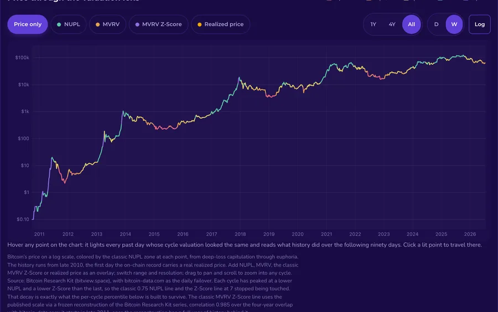Enable the Realized price overlay

coord(220,24)
